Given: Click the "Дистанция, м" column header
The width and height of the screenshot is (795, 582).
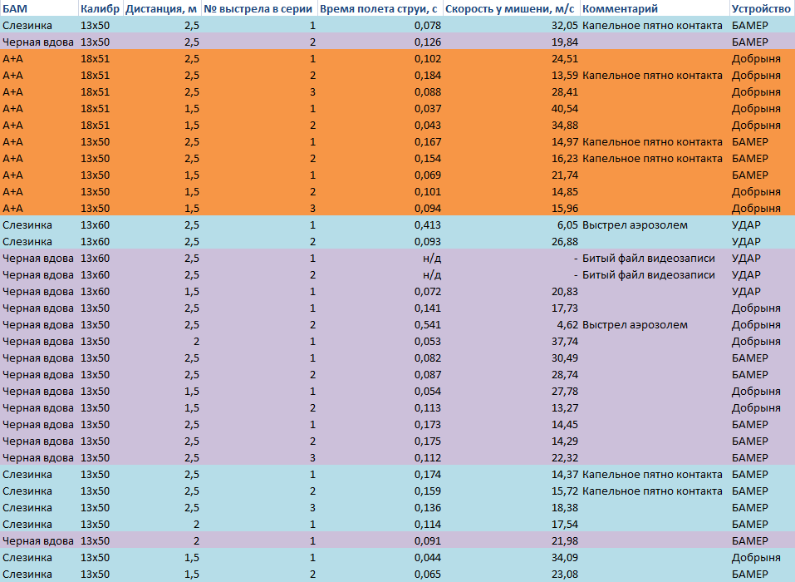Looking at the screenshot, I should pyautogui.click(x=162, y=9).
